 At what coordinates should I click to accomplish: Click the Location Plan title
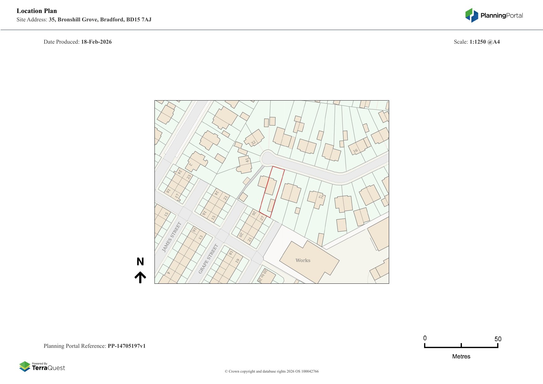[x=37, y=11]
